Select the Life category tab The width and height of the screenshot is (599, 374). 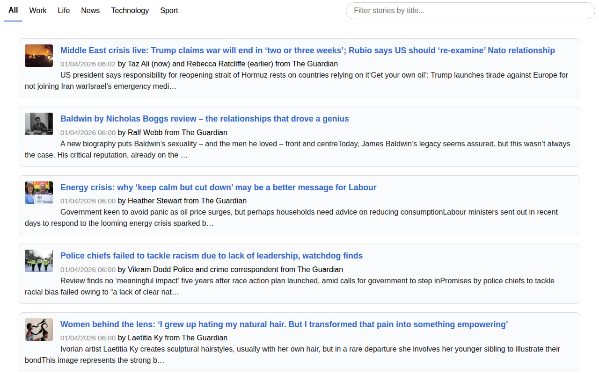64,10
